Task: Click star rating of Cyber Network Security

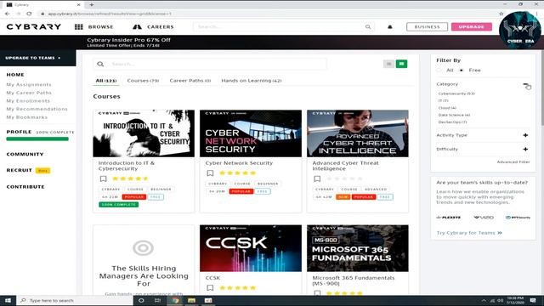Action: tap(237, 173)
